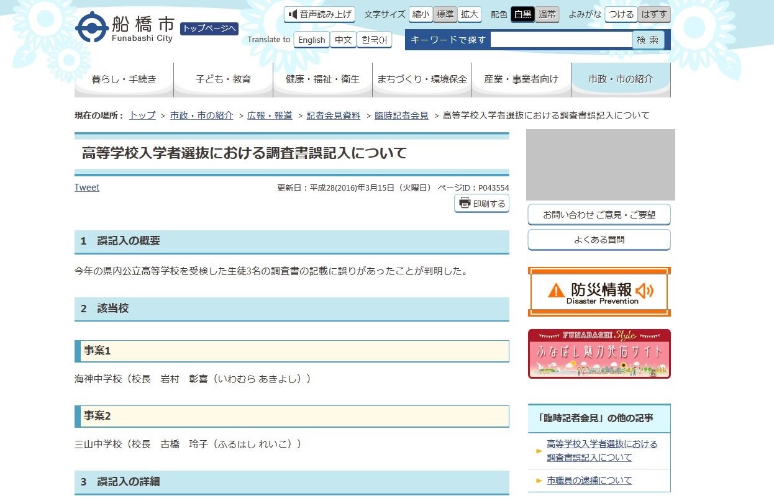
Task: Open the 市政・市の紹介 navigation tab
Action: coord(621,79)
